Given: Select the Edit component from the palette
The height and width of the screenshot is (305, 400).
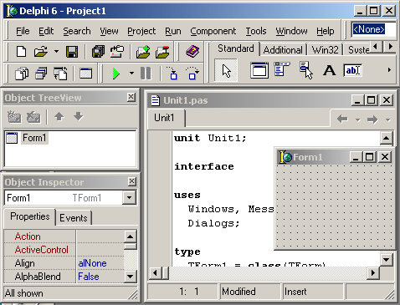Looking at the screenshot, I should coord(352,70).
